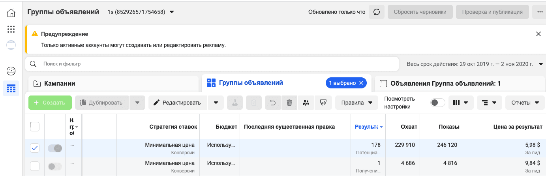Click the Home icon in left sidebar
The width and height of the screenshot is (546, 176).
tap(11, 13)
